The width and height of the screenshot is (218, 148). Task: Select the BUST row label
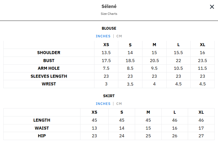49,61
